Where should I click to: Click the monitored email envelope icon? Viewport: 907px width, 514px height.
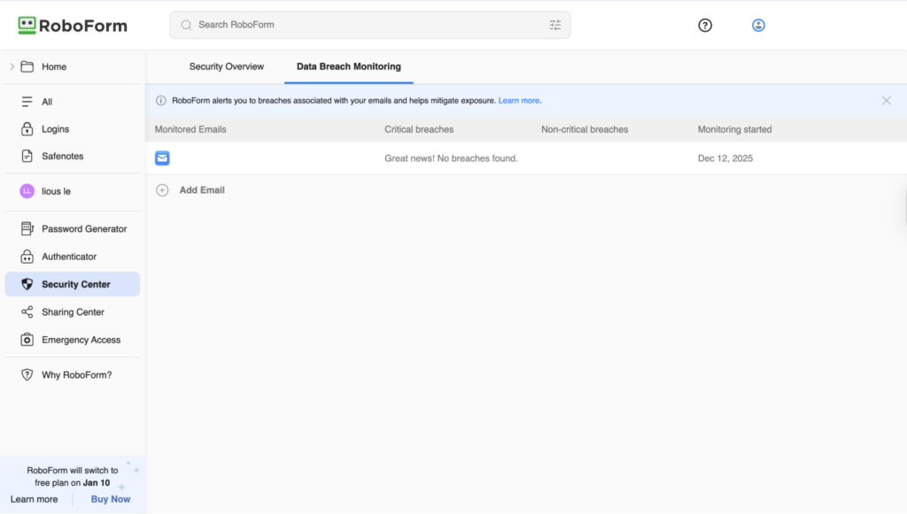(162, 158)
